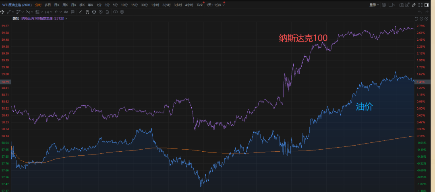
Task: Open chart settings gear at top right
Action: point(384,5)
